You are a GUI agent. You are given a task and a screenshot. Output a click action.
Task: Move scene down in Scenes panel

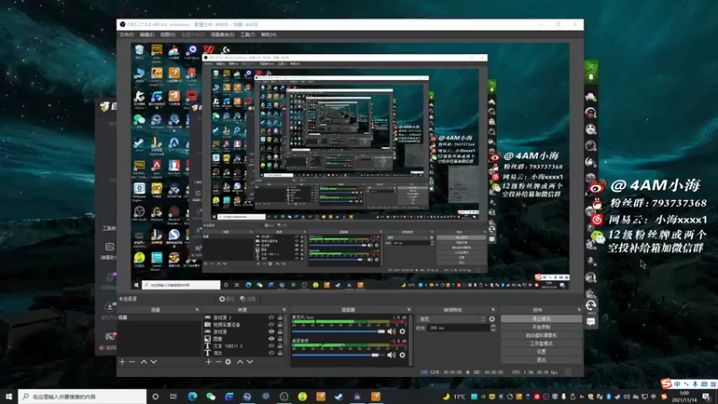(153, 362)
